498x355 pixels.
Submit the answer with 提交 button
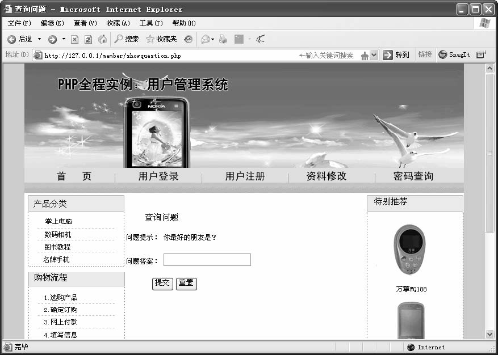coord(162,284)
